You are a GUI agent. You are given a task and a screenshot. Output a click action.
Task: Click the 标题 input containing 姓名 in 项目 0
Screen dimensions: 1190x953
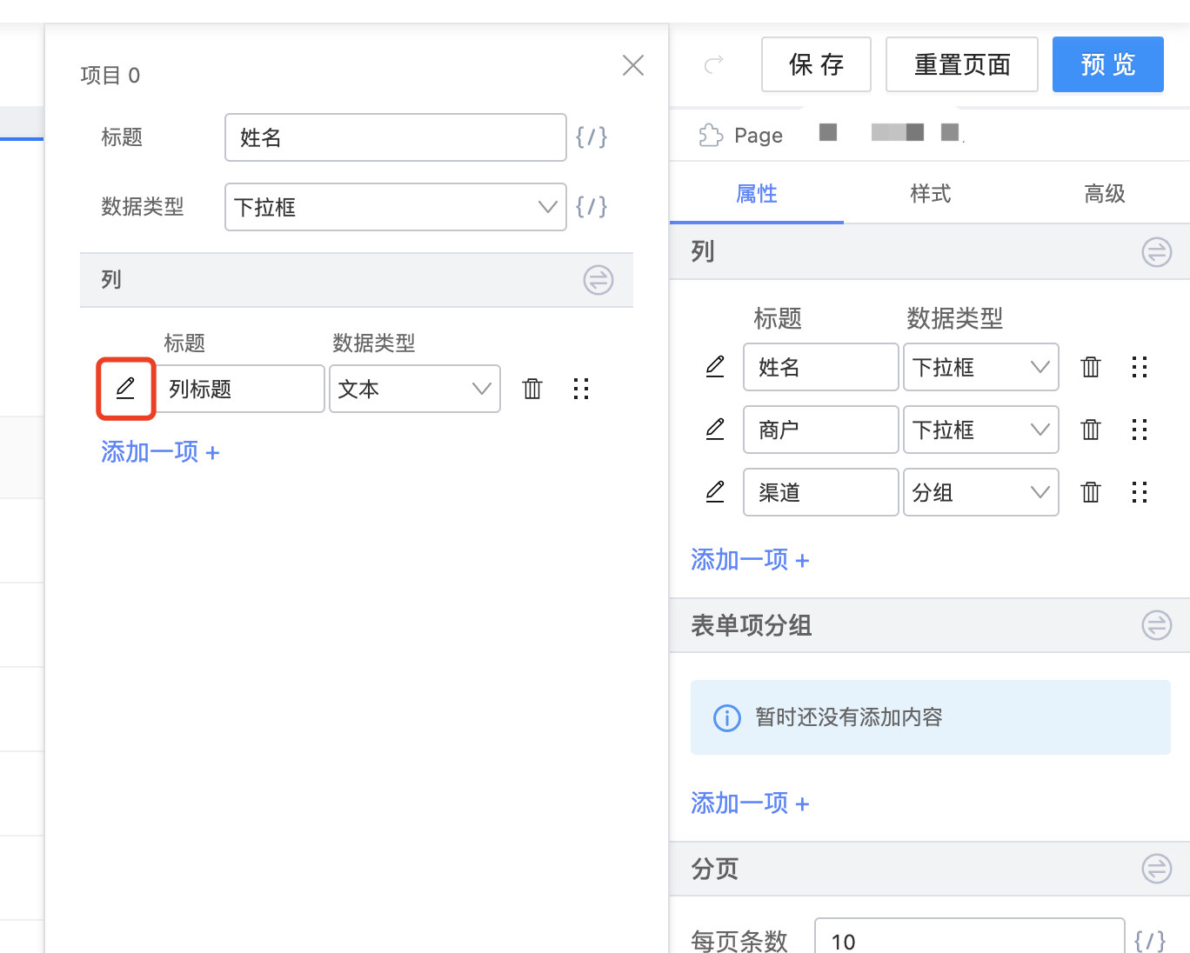[x=396, y=137]
